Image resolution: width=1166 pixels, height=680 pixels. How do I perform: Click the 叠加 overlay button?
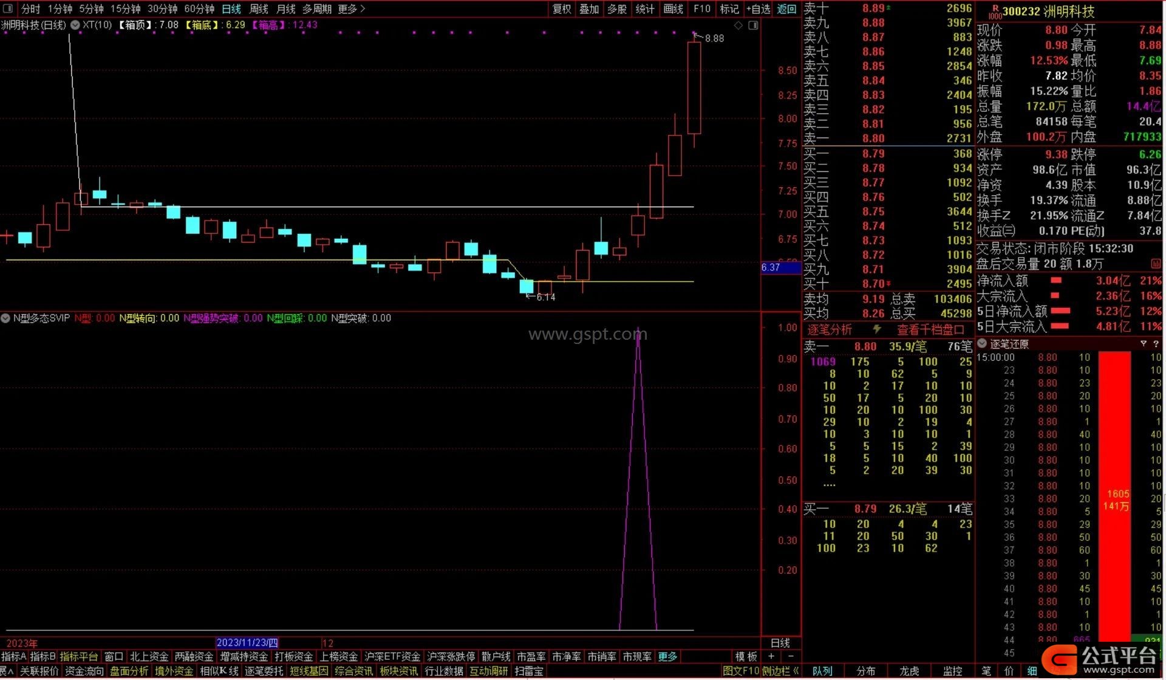[x=589, y=9]
